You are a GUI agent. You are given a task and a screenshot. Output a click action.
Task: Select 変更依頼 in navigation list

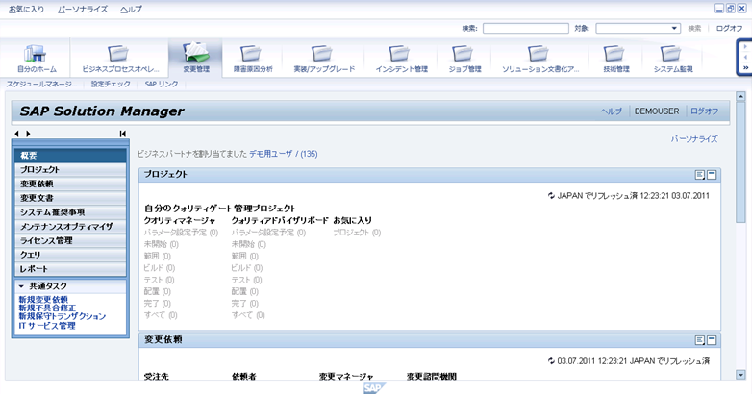pyautogui.click(x=70, y=184)
